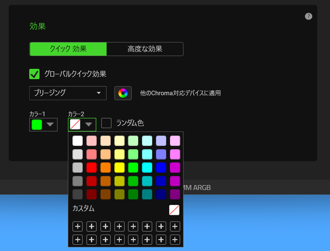The image size is (330, 251).
Task: Open the カラー1 green color dropdown
Action: click(43, 124)
